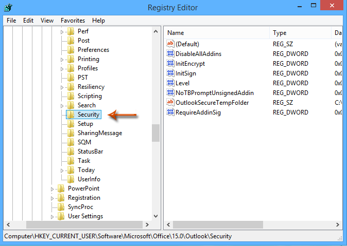This screenshot has width=347, height=246.
Task: Click the registry path in status bar
Action: pos(118,236)
